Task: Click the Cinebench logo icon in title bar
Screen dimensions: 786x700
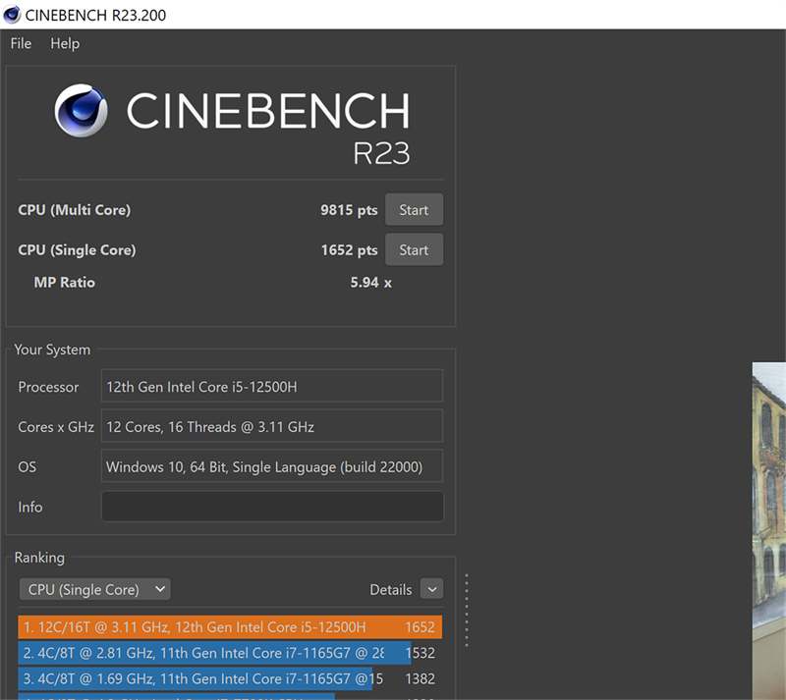Action: coord(11,14)
